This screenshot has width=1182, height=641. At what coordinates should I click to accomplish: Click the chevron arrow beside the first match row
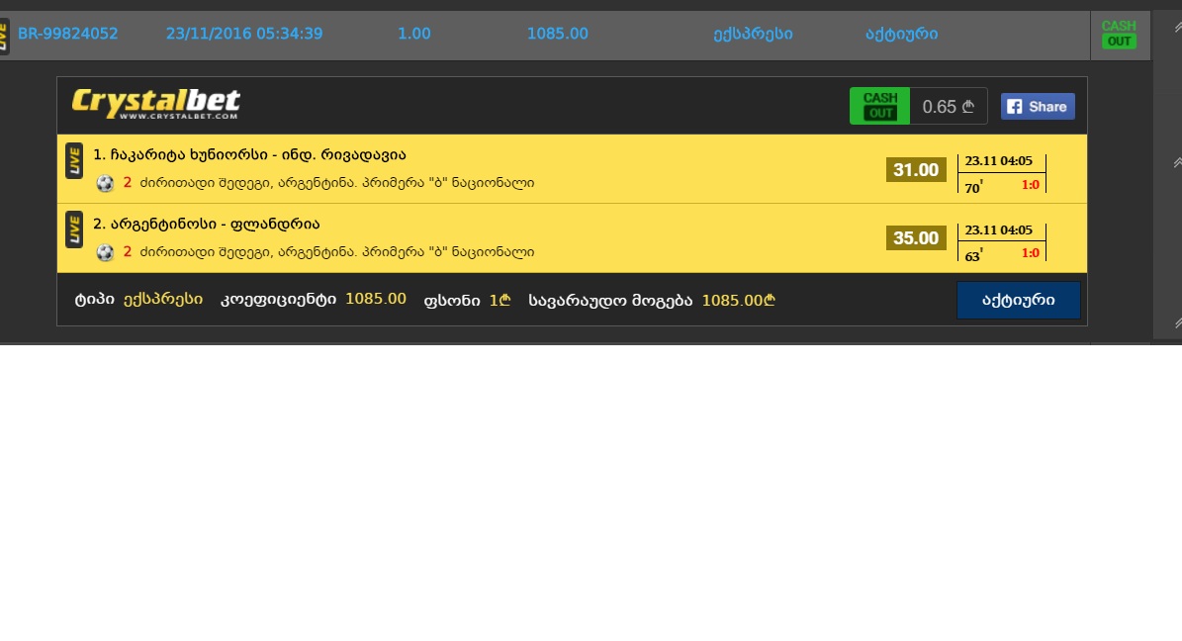tap(1177, 162)
